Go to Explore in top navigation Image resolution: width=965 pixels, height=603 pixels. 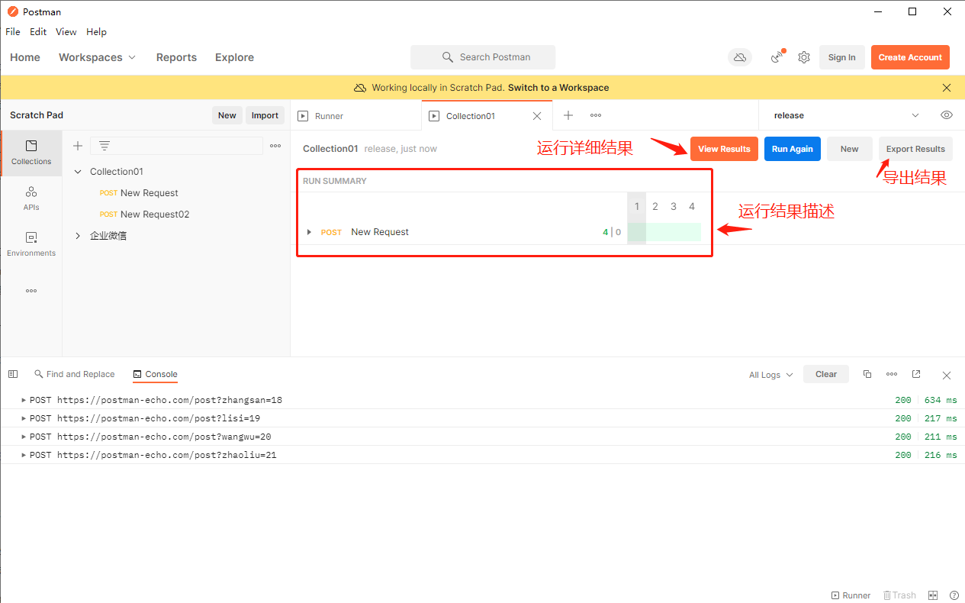(234, 57)
